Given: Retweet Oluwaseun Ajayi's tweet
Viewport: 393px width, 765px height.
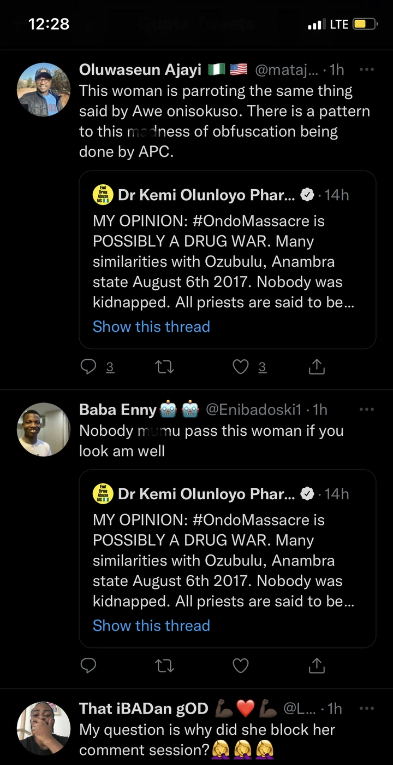Looking at the screenshot, I should (164, 367).
